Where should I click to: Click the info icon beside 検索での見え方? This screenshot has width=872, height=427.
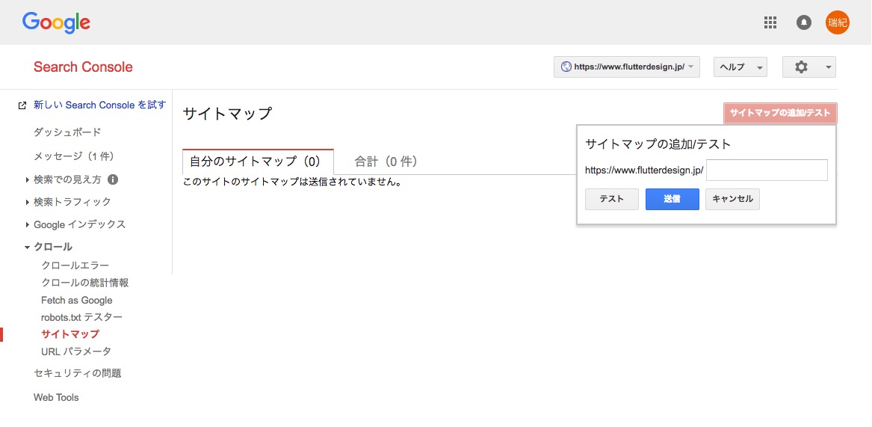coord(112,179)
